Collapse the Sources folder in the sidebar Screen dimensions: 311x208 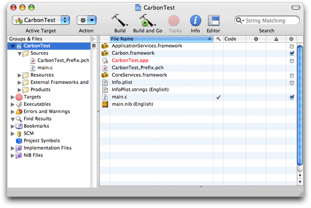19,54
